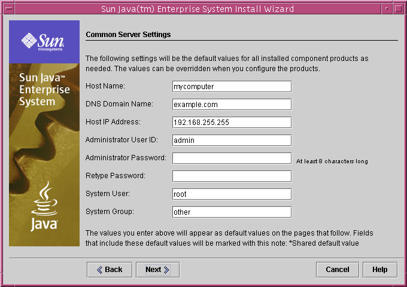Proceed with the Next button
Screen dimensions: 407x287
coord(158,270)
